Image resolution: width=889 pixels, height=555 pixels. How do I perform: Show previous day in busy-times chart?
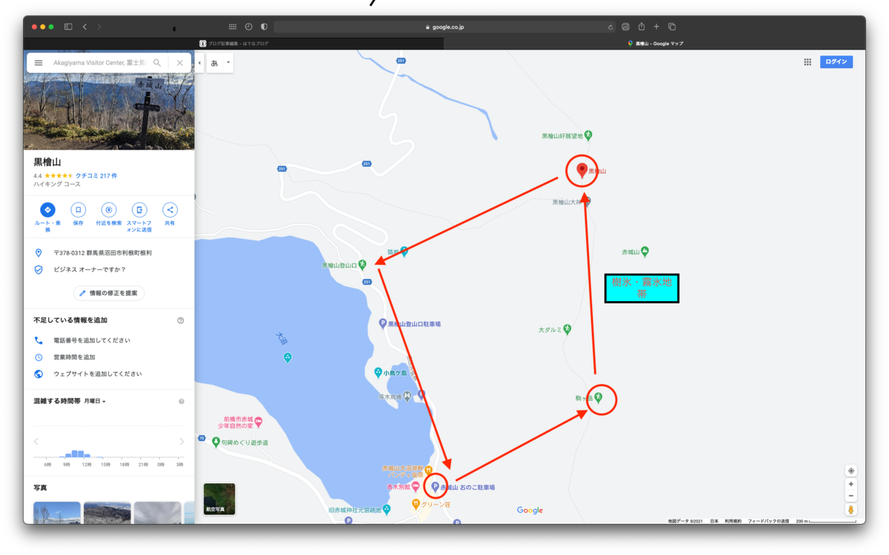click(36, 442)
